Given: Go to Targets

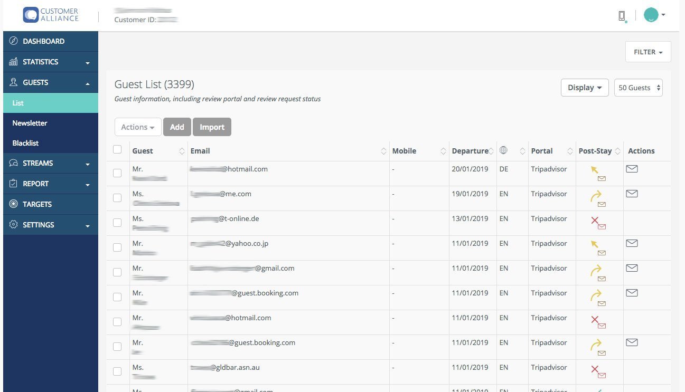Looking at the screenshot, I should 51,204.
